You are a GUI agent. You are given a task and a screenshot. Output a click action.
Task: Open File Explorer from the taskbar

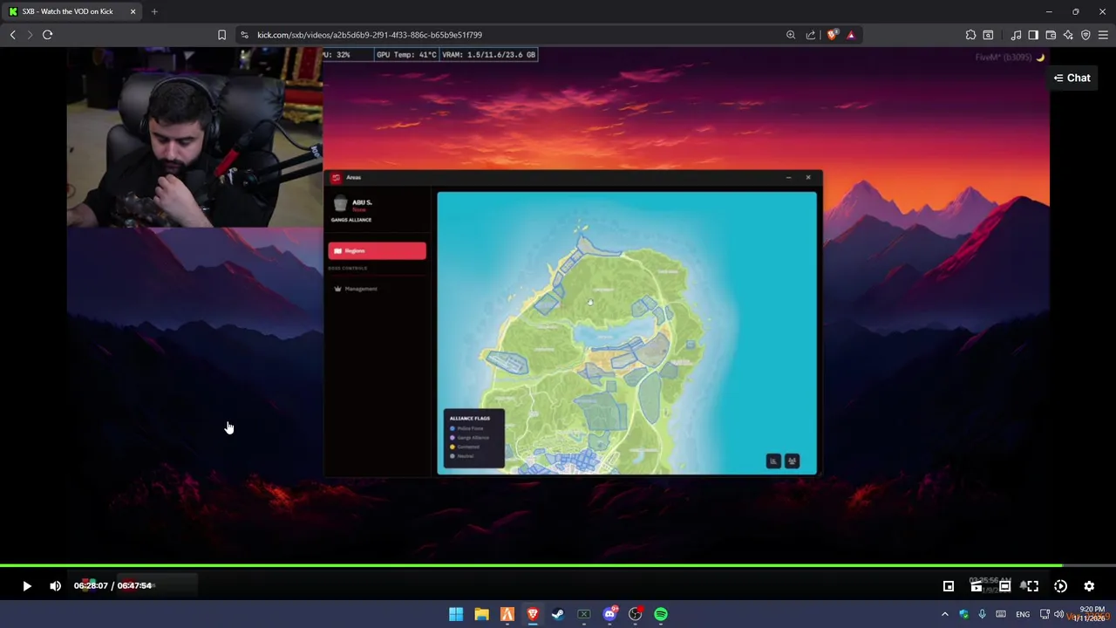pyautogui.click(x=481, y=615)
